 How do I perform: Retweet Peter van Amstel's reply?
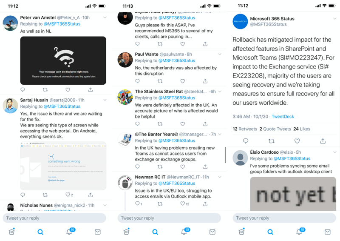pos(45,89)
